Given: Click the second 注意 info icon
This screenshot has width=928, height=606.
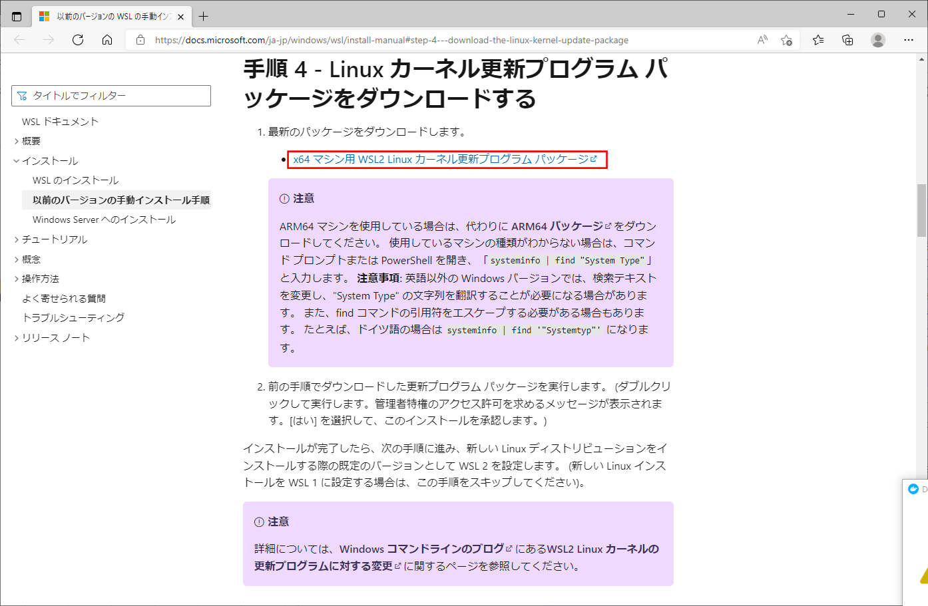Looking at the screenshot, I should pyautogui.click(x=259, y=522).
